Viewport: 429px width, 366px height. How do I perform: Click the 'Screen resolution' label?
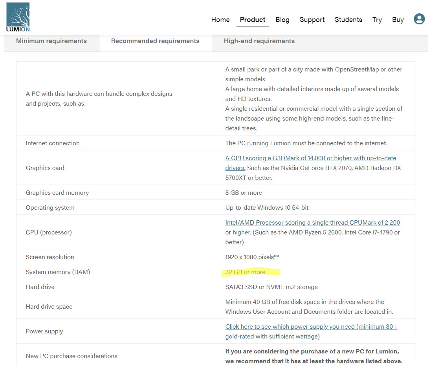click(x=50, y=257)
